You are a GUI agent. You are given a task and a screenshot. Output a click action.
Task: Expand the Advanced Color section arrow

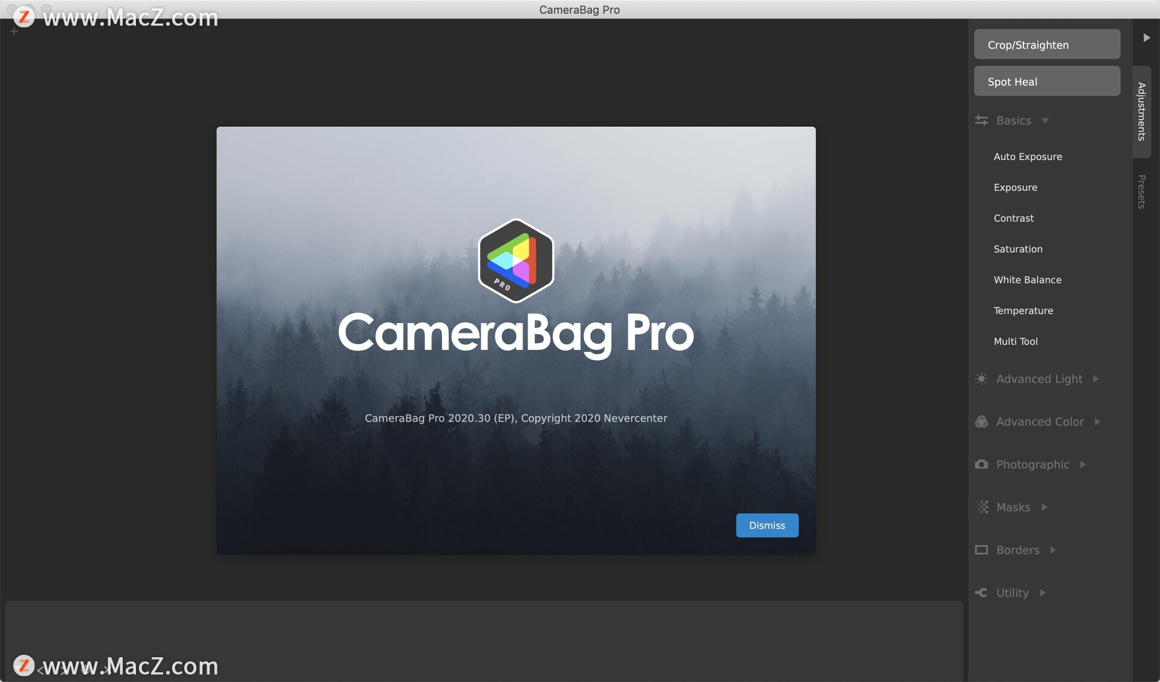1097,422
